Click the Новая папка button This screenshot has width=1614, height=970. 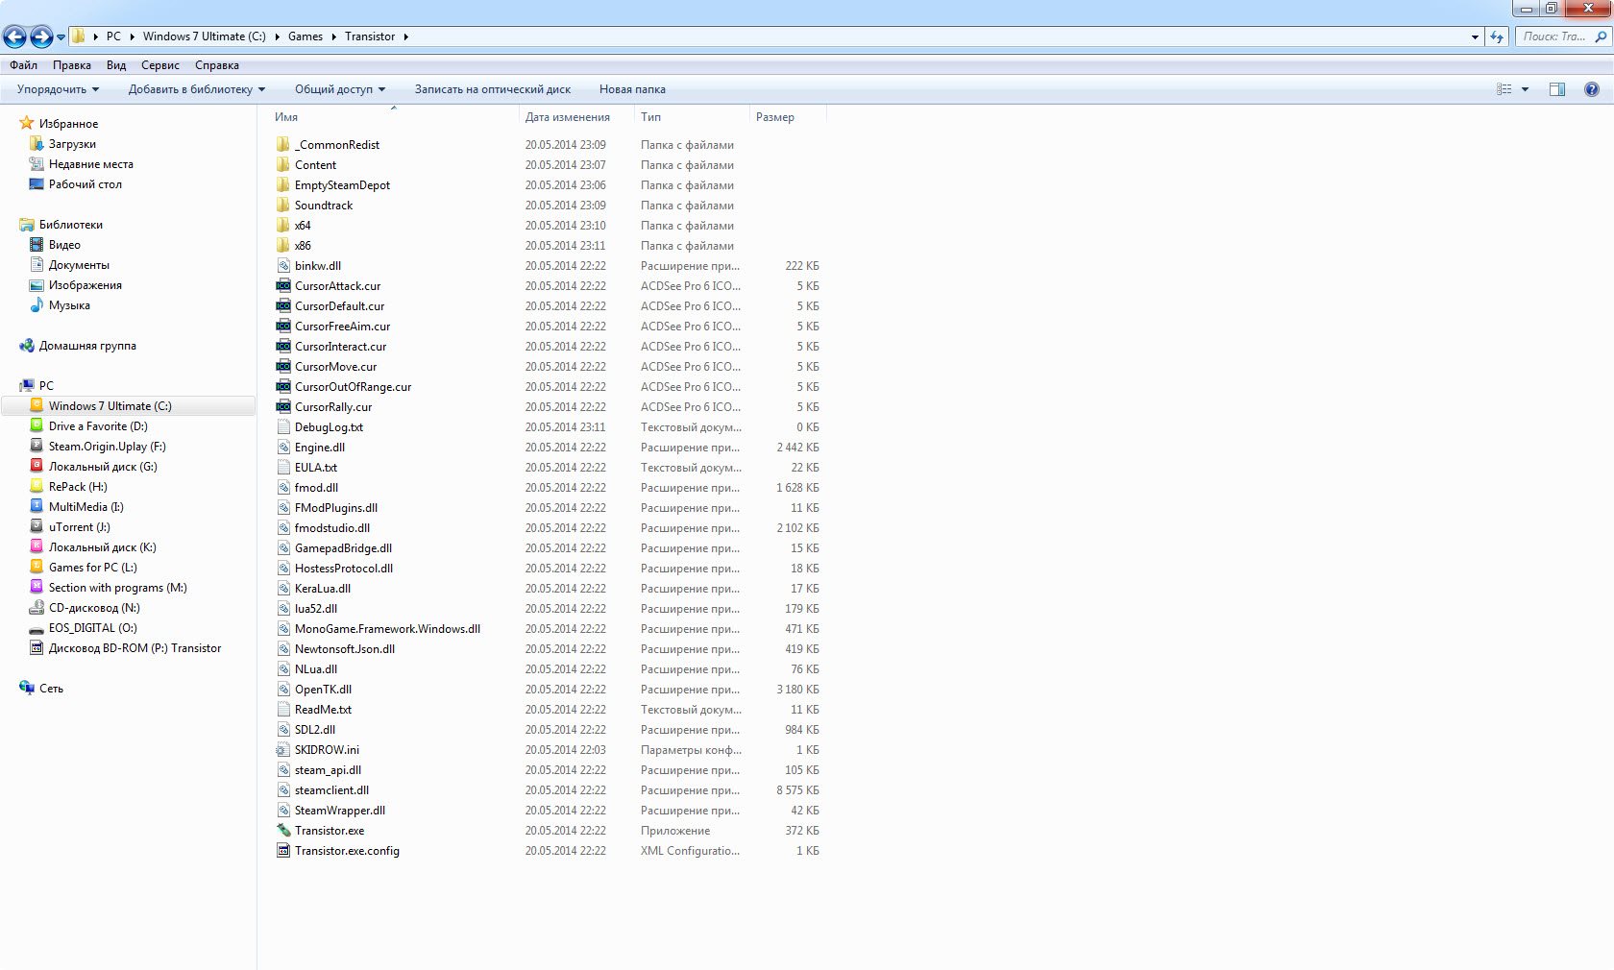(x=632, y=89)
